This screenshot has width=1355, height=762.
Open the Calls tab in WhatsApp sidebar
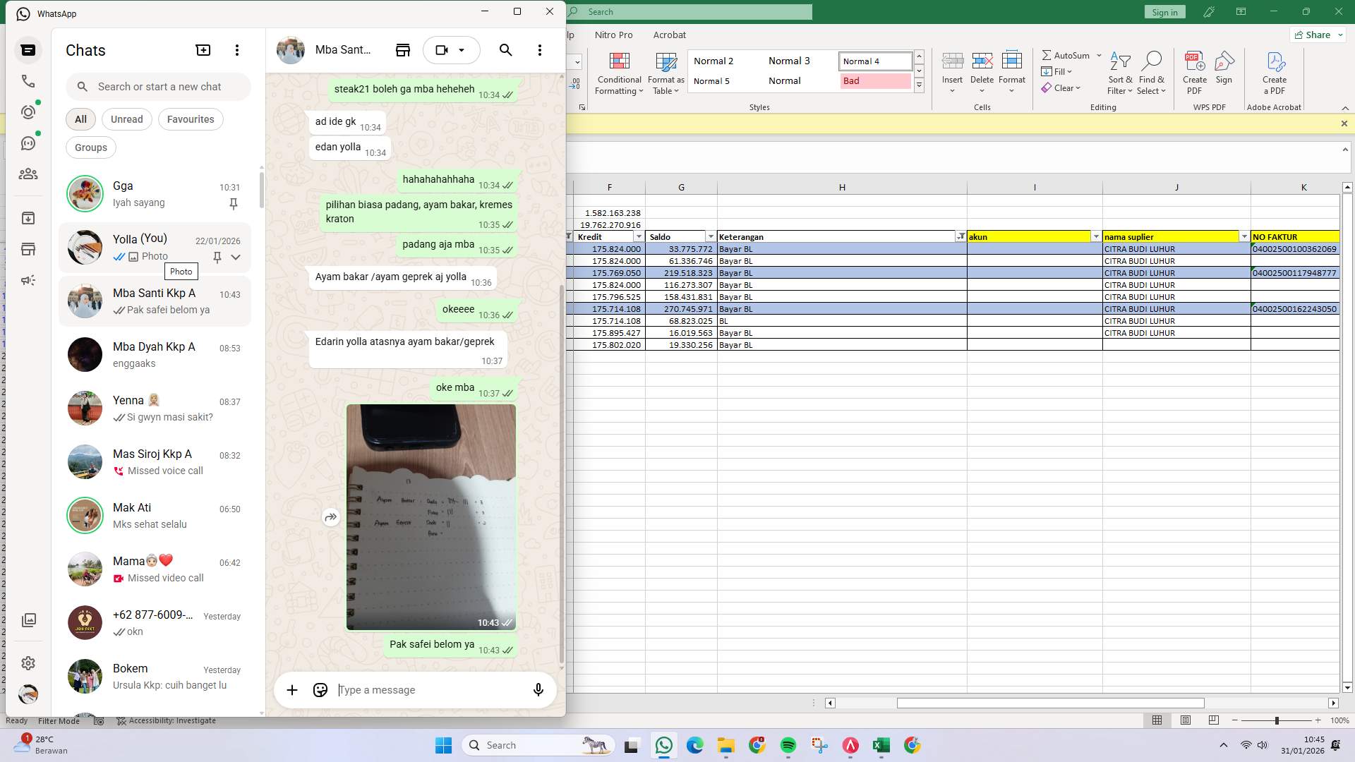click(28, 81)
